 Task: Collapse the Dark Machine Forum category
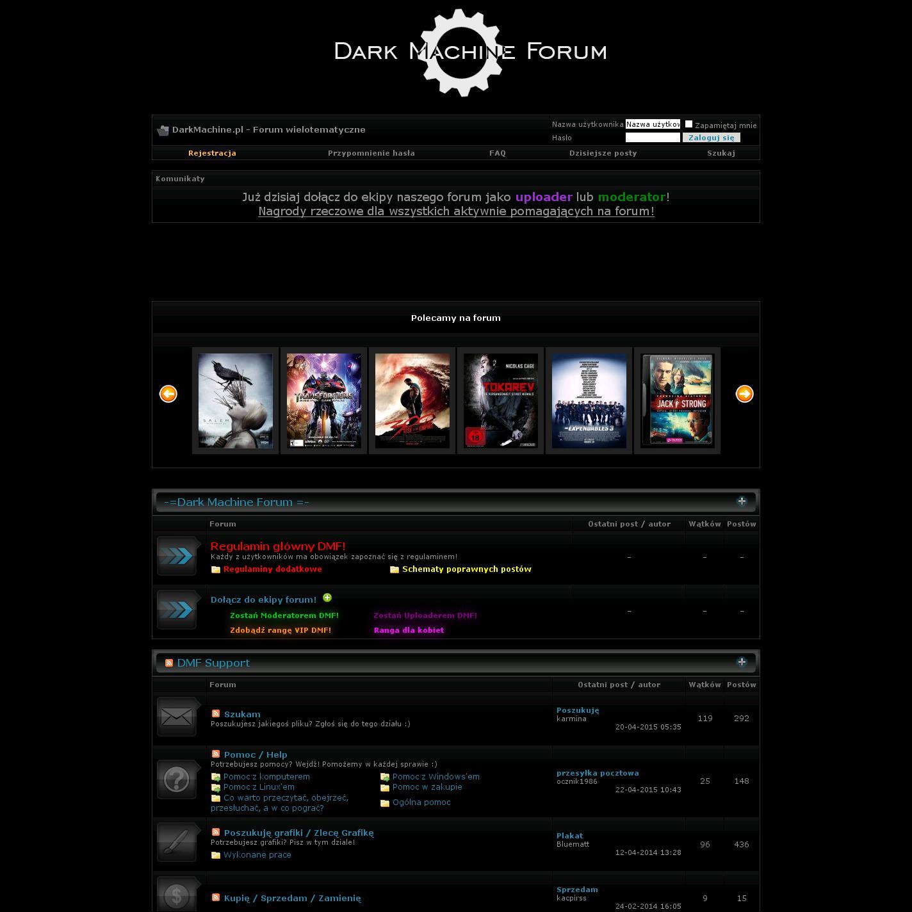click(742, 501)
